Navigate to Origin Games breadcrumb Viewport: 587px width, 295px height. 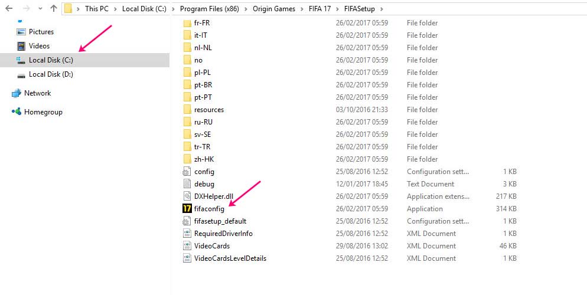pyautogui.click(x=274, y=9)
